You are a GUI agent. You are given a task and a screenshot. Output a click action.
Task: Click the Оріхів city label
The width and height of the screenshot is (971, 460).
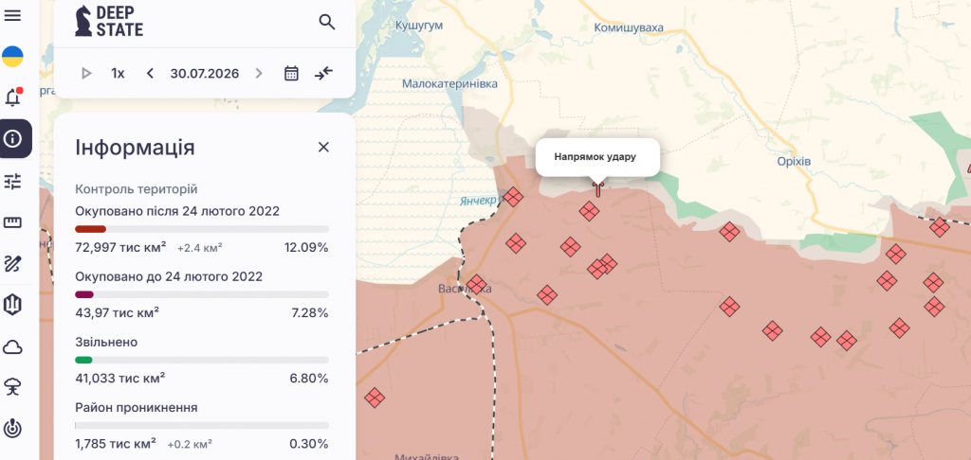point(794,161)
